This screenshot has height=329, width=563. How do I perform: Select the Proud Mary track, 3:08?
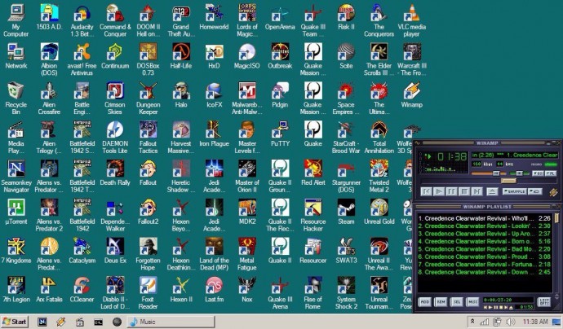[x=481, y=257]
